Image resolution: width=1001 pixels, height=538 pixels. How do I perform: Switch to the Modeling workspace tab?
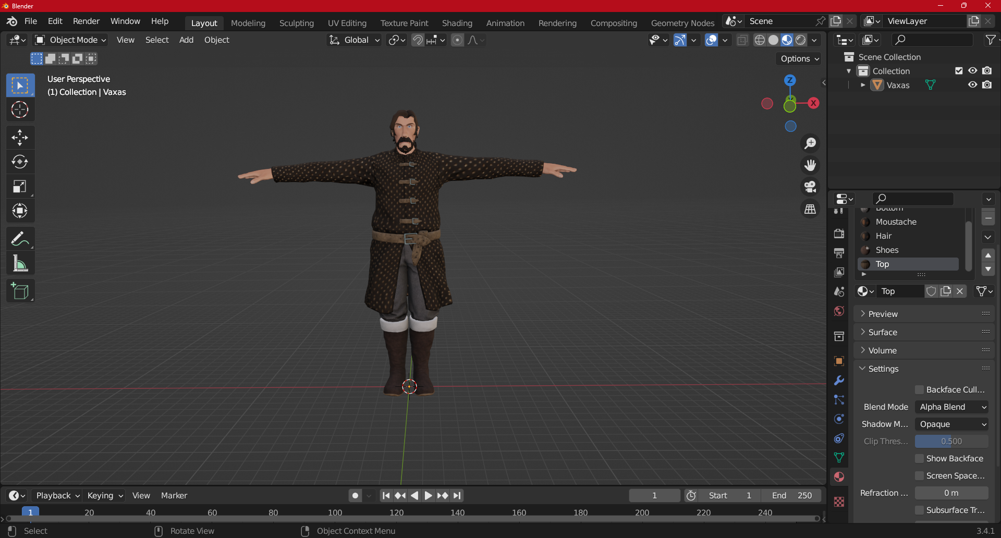[248, 23]
